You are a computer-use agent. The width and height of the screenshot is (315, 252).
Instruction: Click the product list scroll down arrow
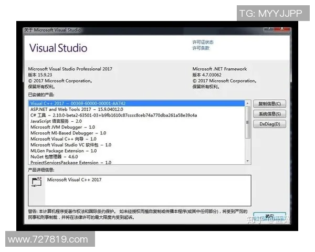pyautogui.click(x=248, y=161)
